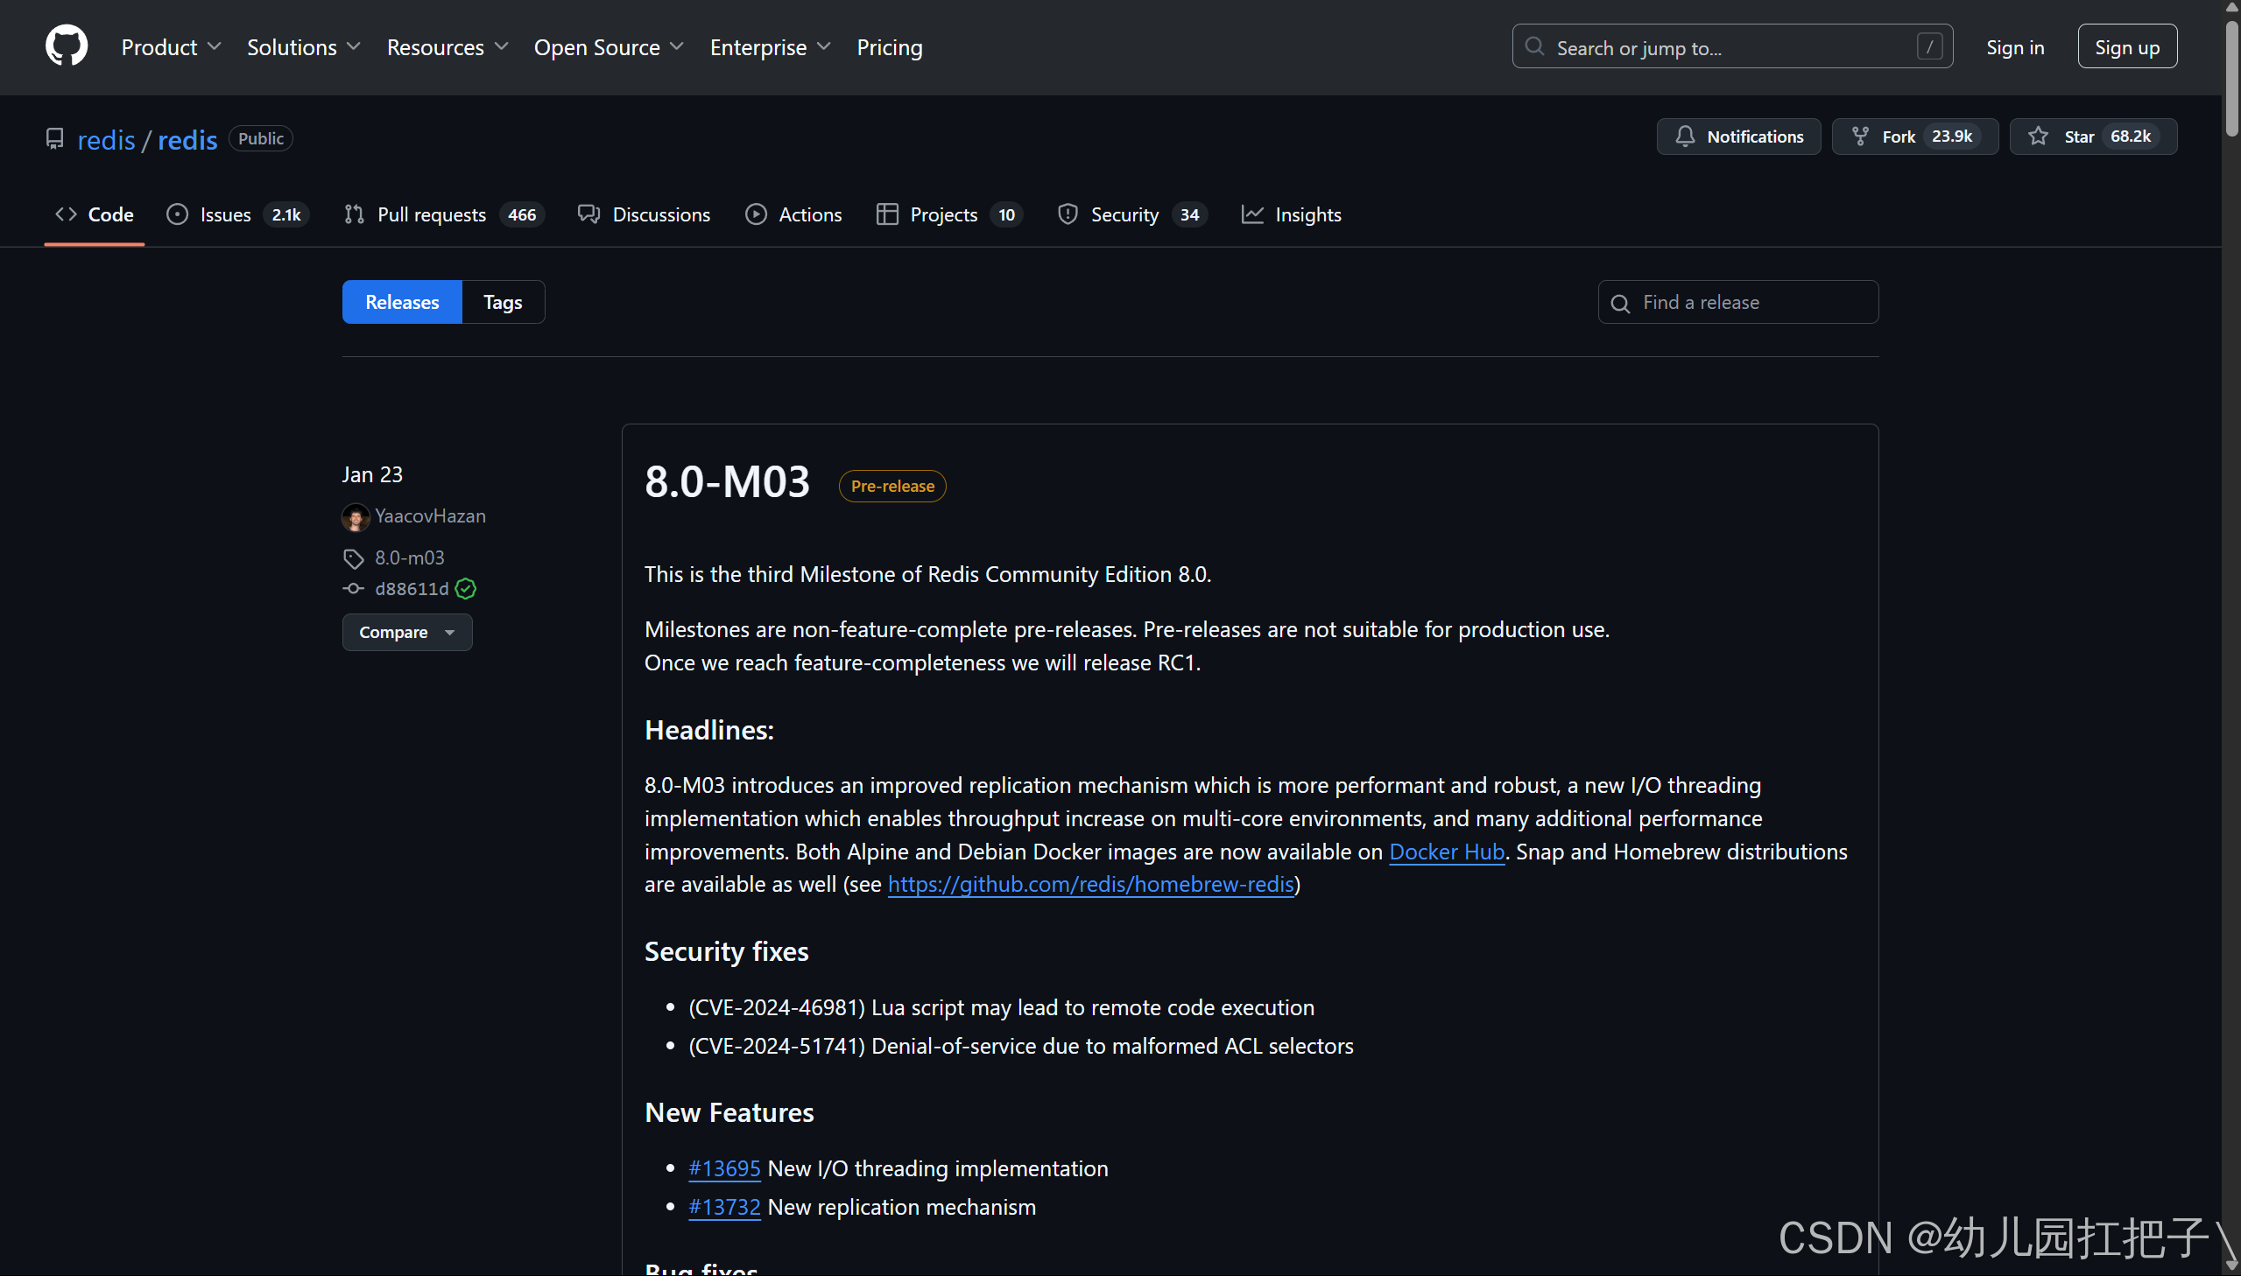Click the 8.0-m03 tag icon

click(352, 558)
